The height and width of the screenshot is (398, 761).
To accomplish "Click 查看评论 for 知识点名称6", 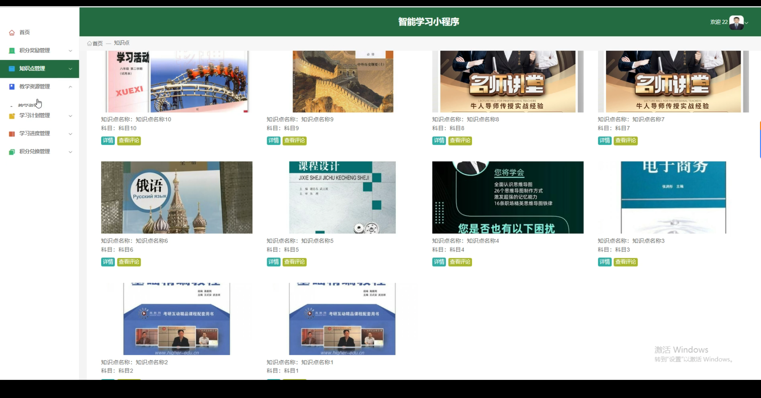I will [129, 262].
